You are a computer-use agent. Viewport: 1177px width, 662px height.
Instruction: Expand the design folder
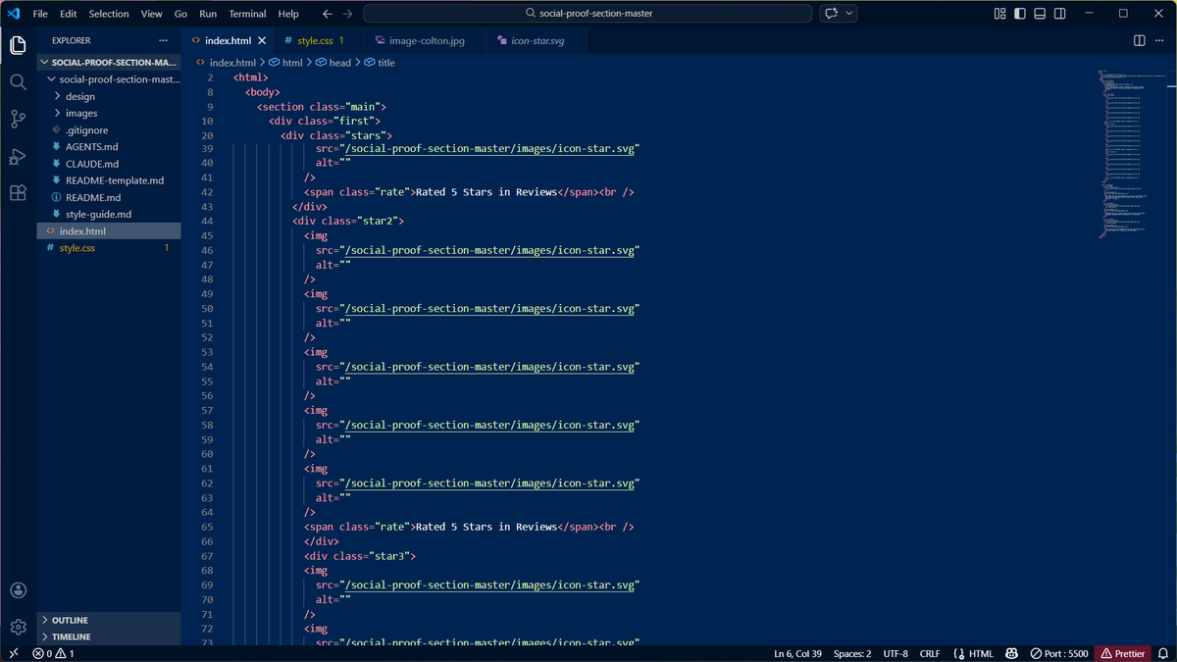(x=109, y=96)
